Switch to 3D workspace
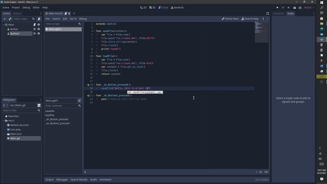This screenshot has width=327, height=184. (x=152, y=8)
